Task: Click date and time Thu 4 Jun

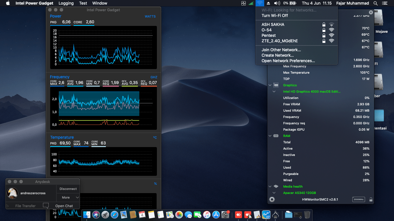Action: (317, 3)
